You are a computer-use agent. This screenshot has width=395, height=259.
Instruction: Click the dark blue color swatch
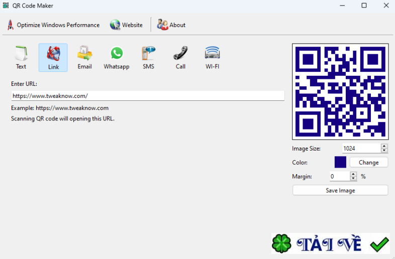point(340,162)
